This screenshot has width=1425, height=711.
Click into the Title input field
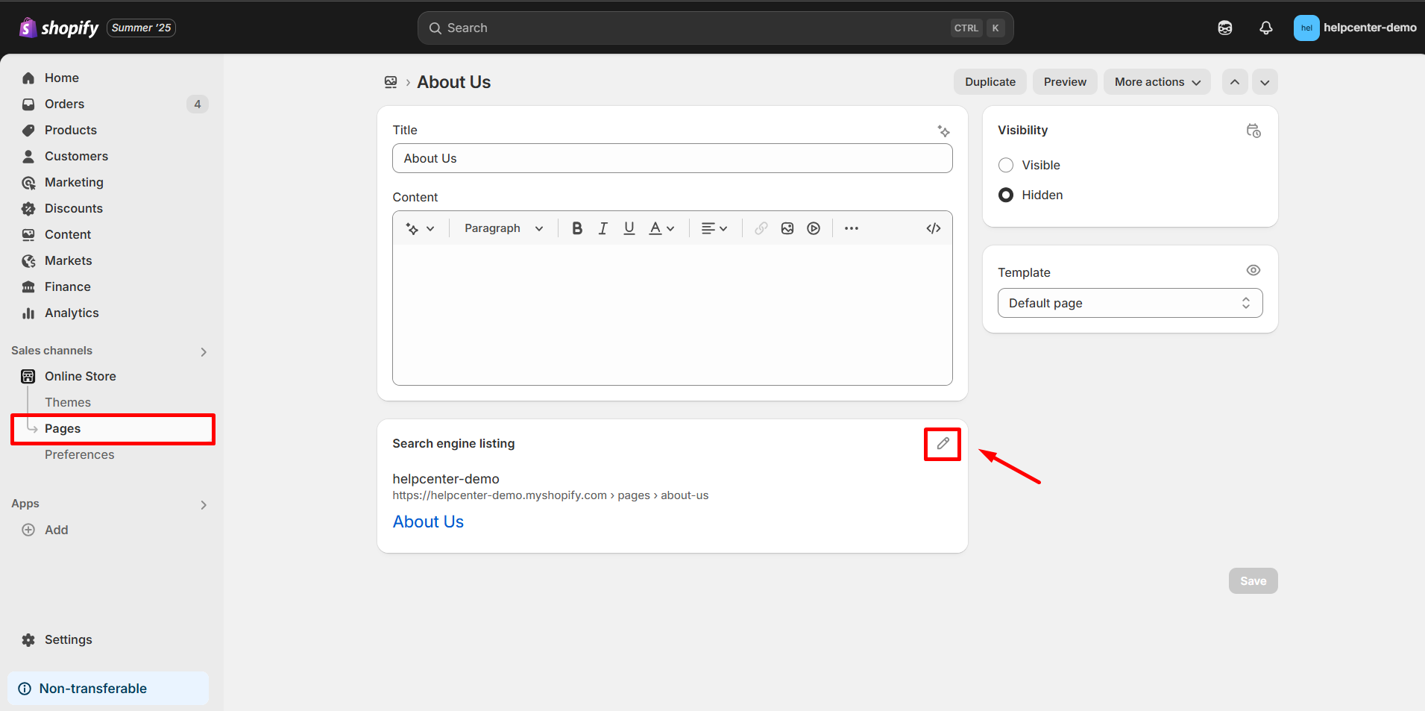point(672,158)
